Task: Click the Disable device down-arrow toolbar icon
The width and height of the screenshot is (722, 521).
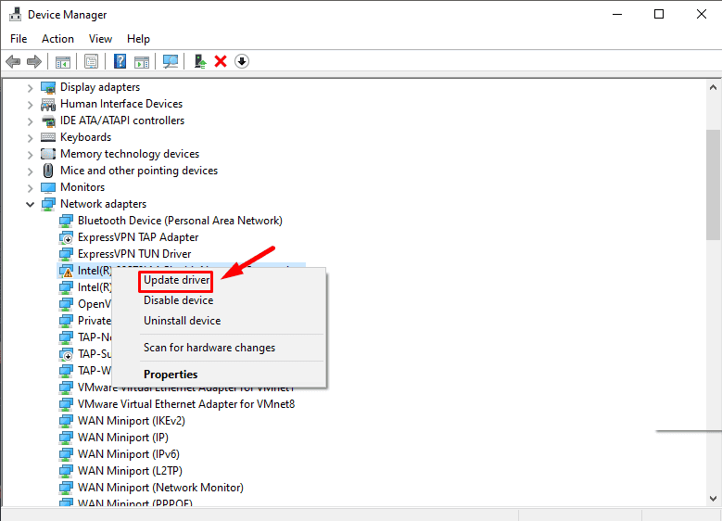Action: tap(242, 61)
